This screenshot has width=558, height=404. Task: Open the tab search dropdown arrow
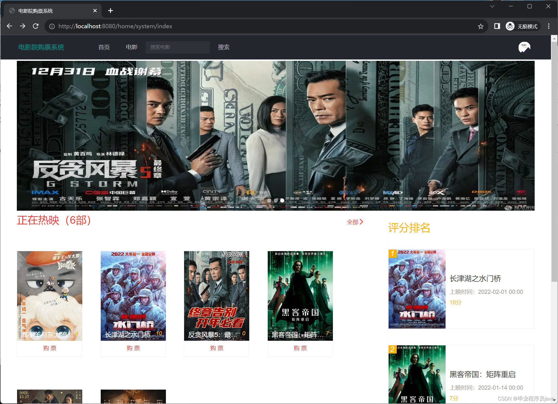492,6
